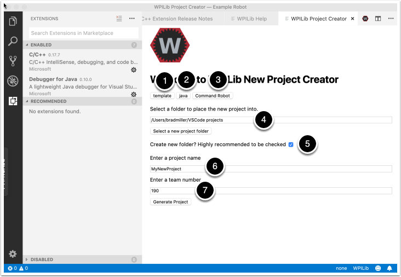This screenshot has width=401, height=277.
Task: Click the template project type button
Action: pyautogui.click(x=162, y=96)
